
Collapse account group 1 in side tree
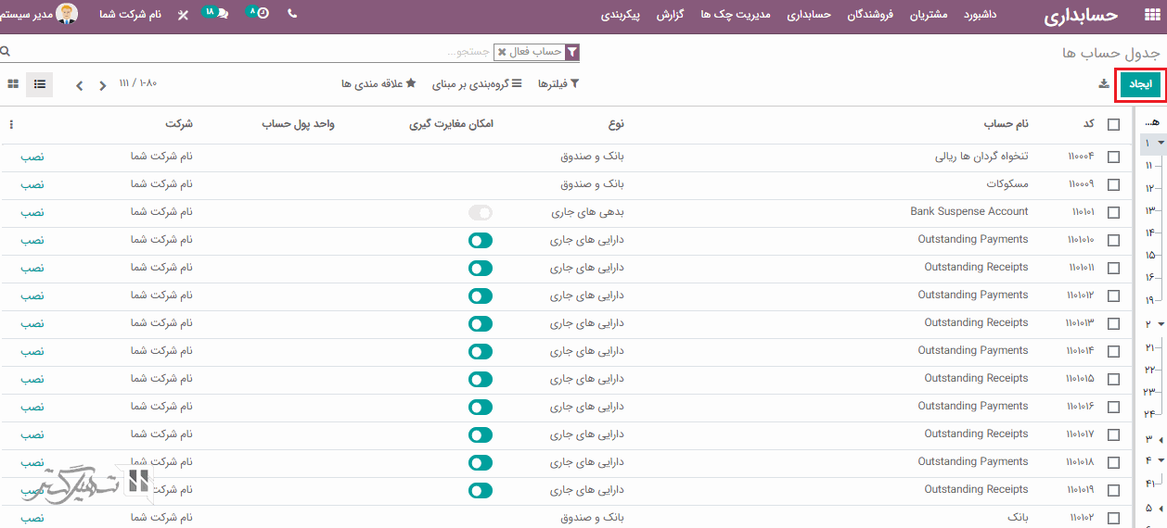1161,144
